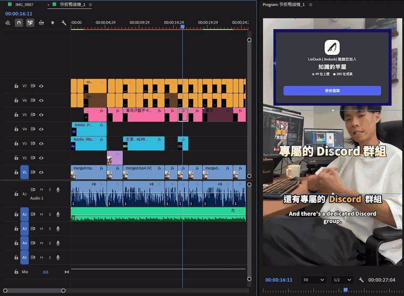Toggle Linked Selection icon

tap(30, 23)
